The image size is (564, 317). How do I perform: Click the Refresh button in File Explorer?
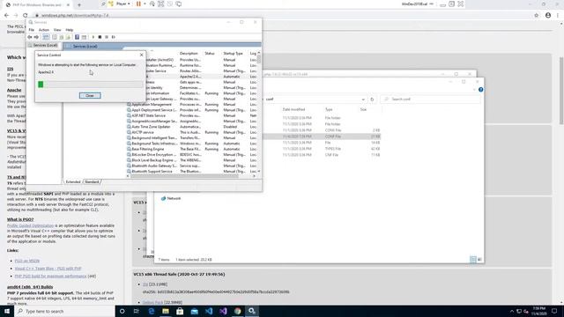(372, 100)
